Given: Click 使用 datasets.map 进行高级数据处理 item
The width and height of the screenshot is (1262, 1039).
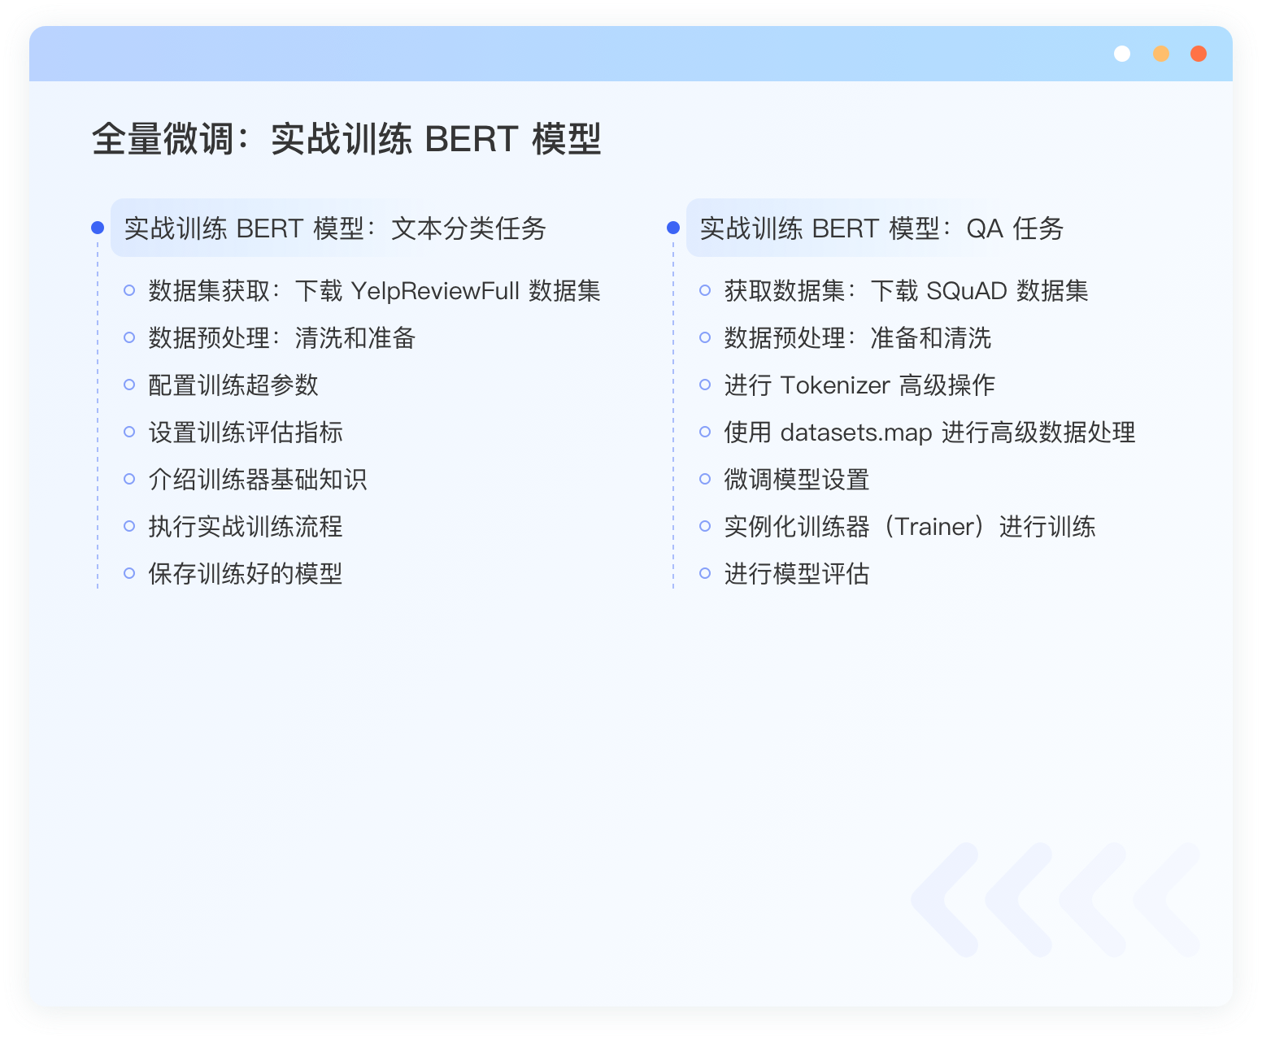Looking at the screenshot, I should 929,433.
